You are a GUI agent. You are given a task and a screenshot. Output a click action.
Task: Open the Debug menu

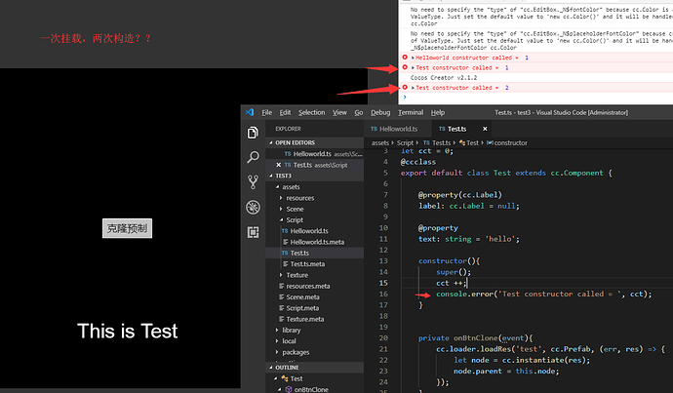pyautogui.click(x=380, y=112)
